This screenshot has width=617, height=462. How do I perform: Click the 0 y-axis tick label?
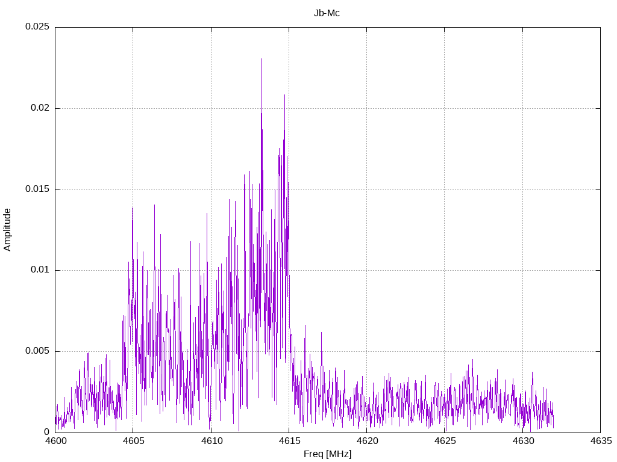pyautogui.click(x=46, y=432)
